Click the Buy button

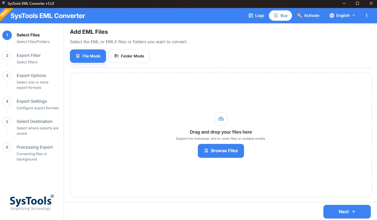coord(280,15)
